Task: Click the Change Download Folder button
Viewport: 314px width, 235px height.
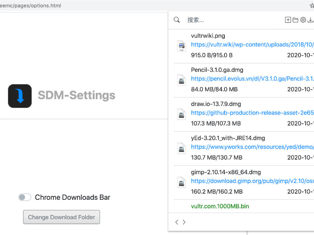Action: pyautogui.click(x=62, y=217)
